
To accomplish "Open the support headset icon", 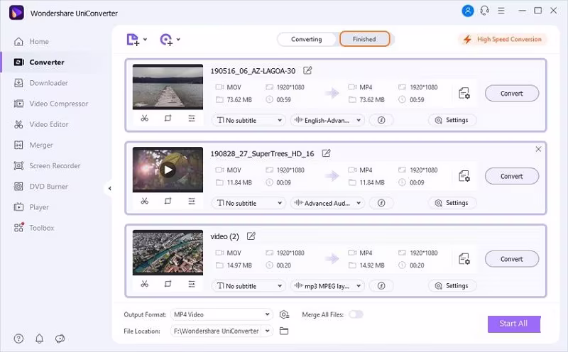I will click(x=485, y=11).
